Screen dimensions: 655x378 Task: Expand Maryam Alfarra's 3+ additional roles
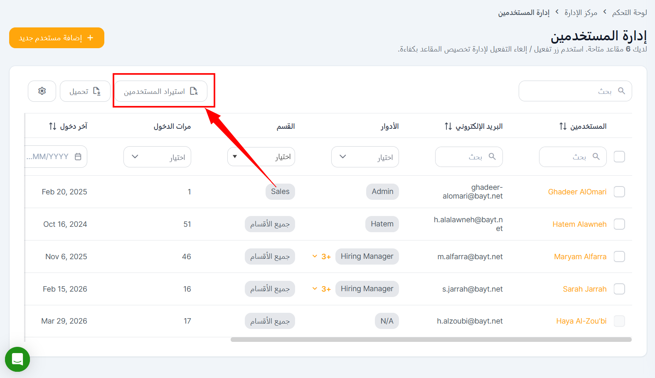tap(322, 257)
